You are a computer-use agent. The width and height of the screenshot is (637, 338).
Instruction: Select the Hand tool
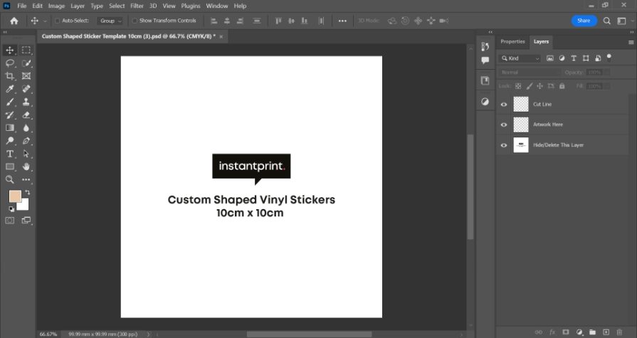point(26,167)
